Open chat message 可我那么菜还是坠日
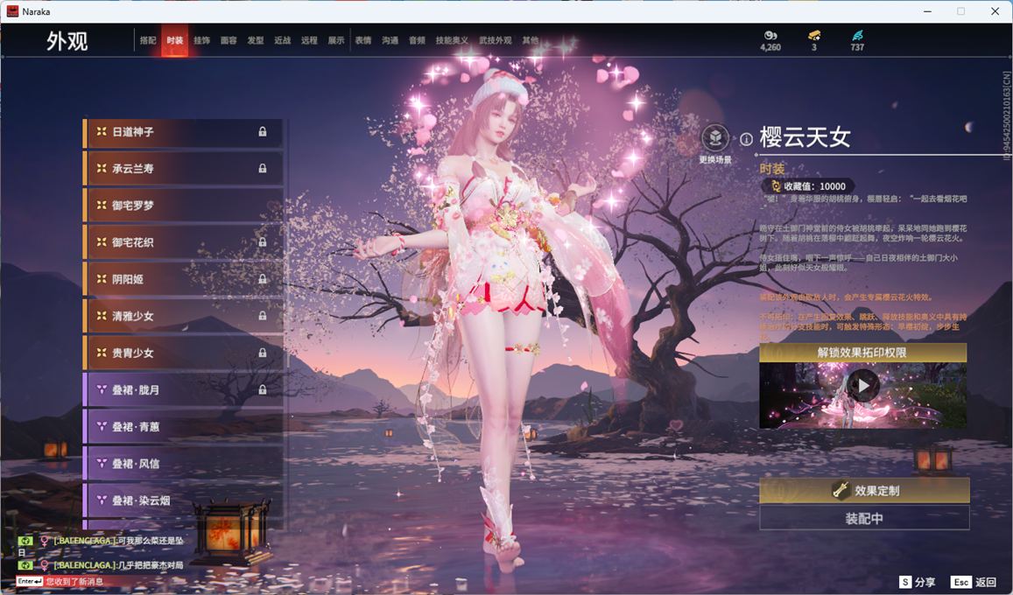 click(101, 546)
